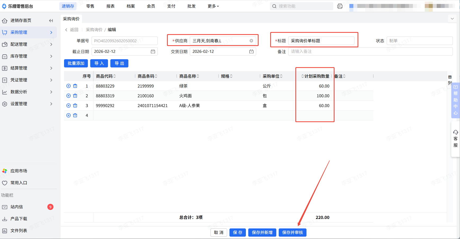460x239 pixels.
Task: Expand the tab list chevron at right
Action: 452,19
